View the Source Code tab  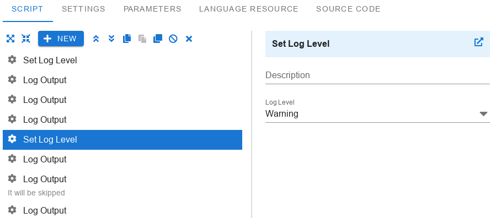348,9
